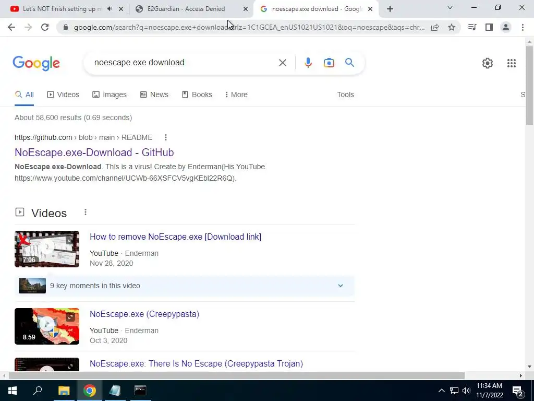Click the 8:59 video thumbnail
This screenshot has width=534, height=401.
[47, 326]
